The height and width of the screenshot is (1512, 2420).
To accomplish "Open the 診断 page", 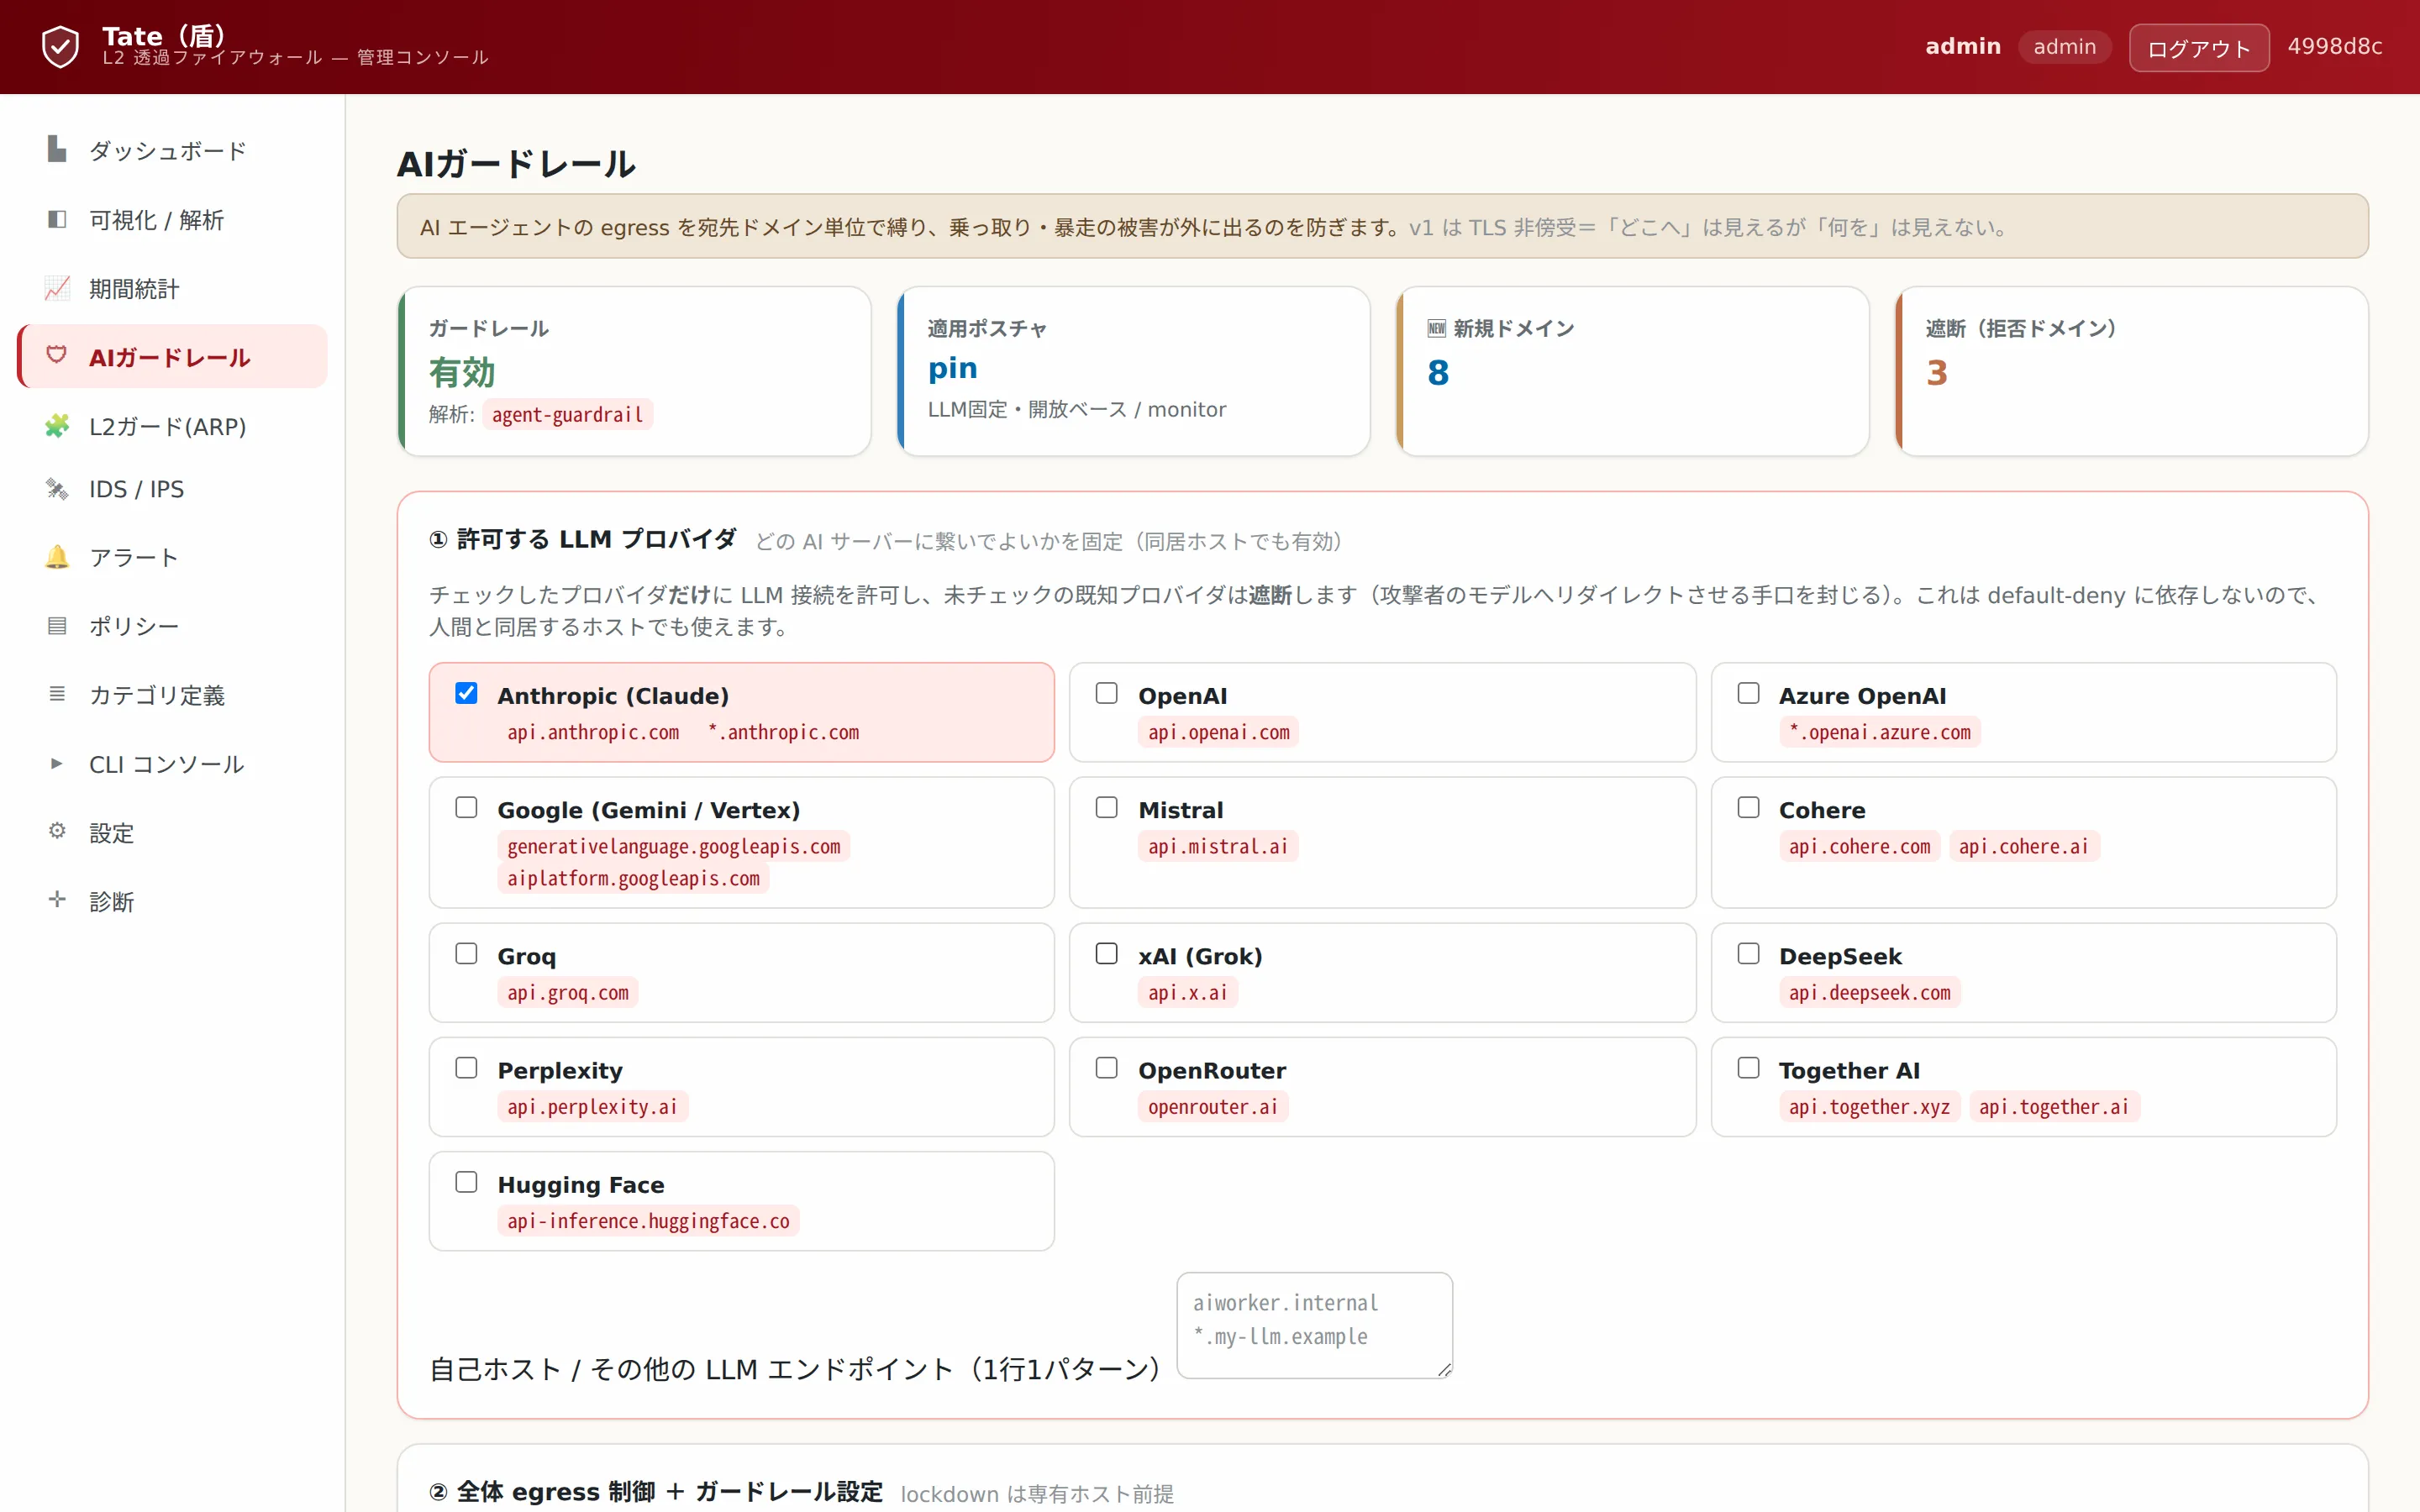I will click(173, 901).
